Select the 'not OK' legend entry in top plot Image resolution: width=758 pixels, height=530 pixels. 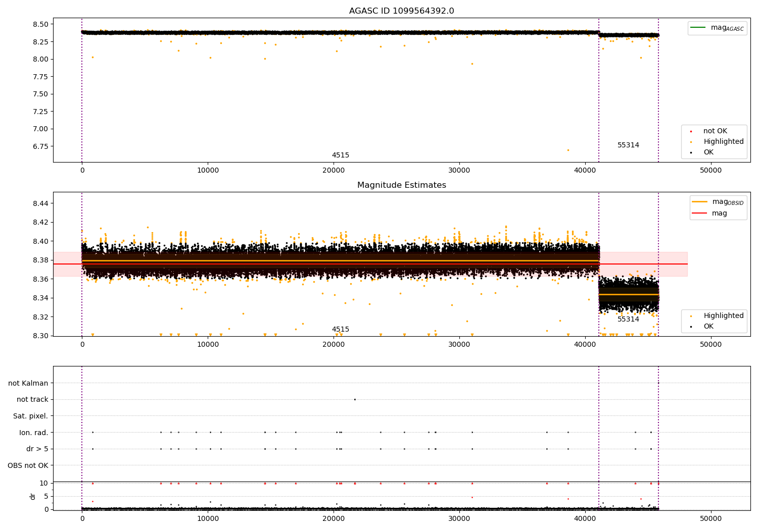coord(715,131)
